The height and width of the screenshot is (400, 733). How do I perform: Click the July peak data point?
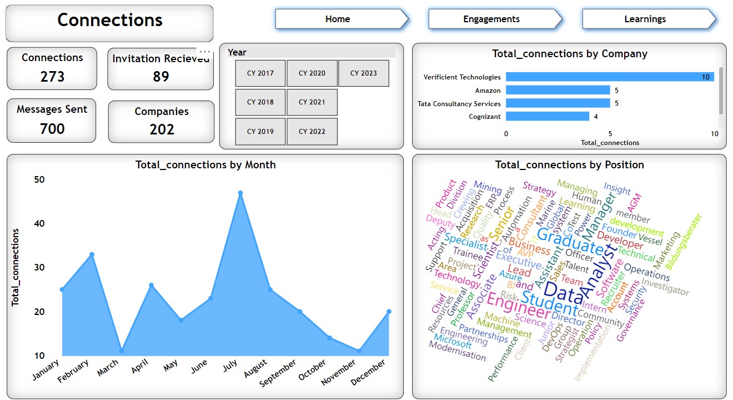click(240, 193)
